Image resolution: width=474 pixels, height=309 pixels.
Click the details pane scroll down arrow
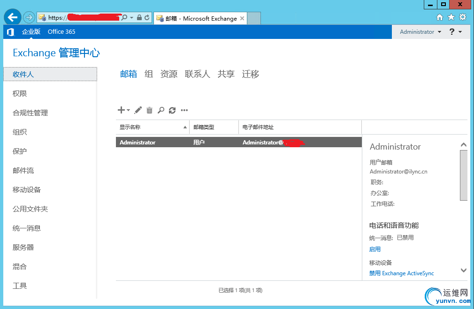click(x=463, y=270)
